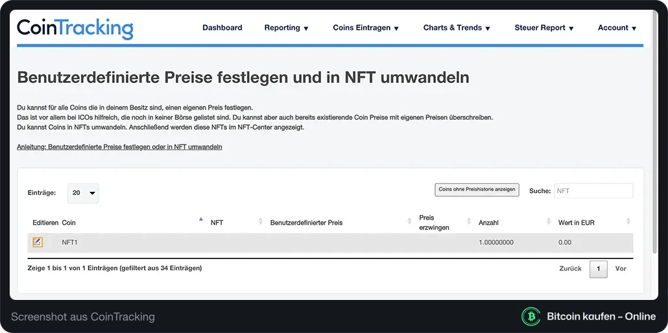Viewport: 668px width, 333px height.
Task: Open Anleitung link for custom prices
Action: coord(119,147)
